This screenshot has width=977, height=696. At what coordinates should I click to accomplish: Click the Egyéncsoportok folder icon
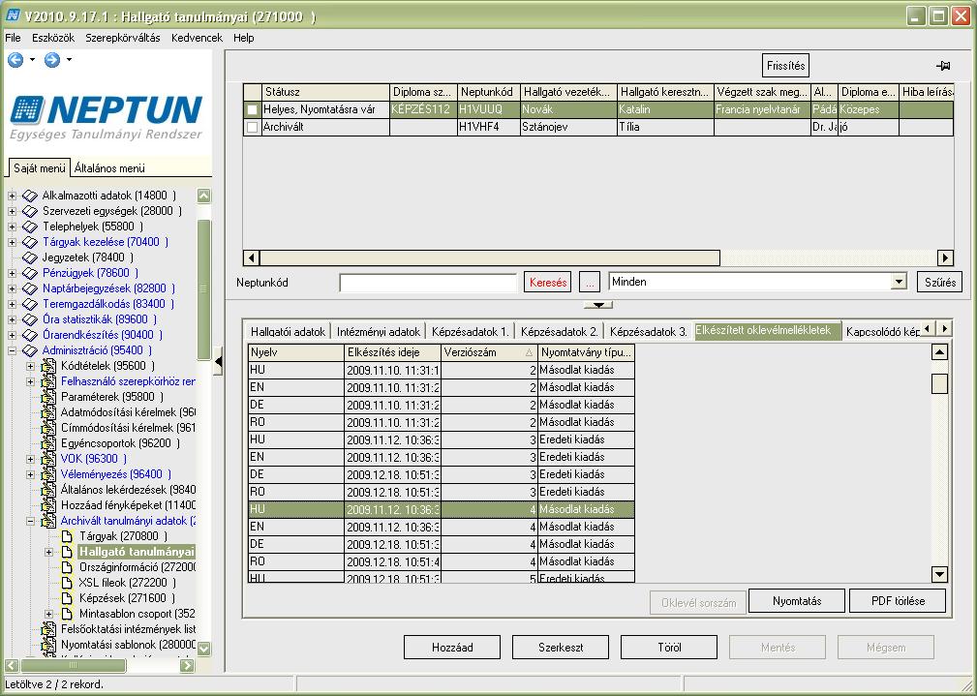pos(48,443)
